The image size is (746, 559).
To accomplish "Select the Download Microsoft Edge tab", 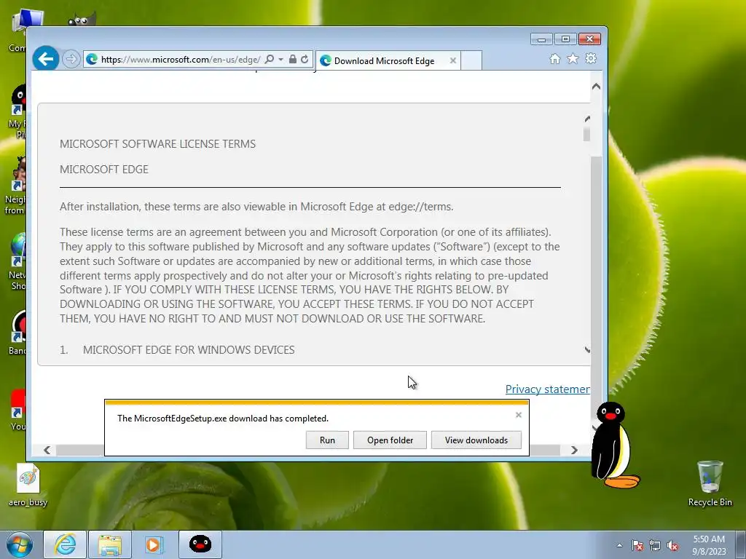I will coord(388,60).
